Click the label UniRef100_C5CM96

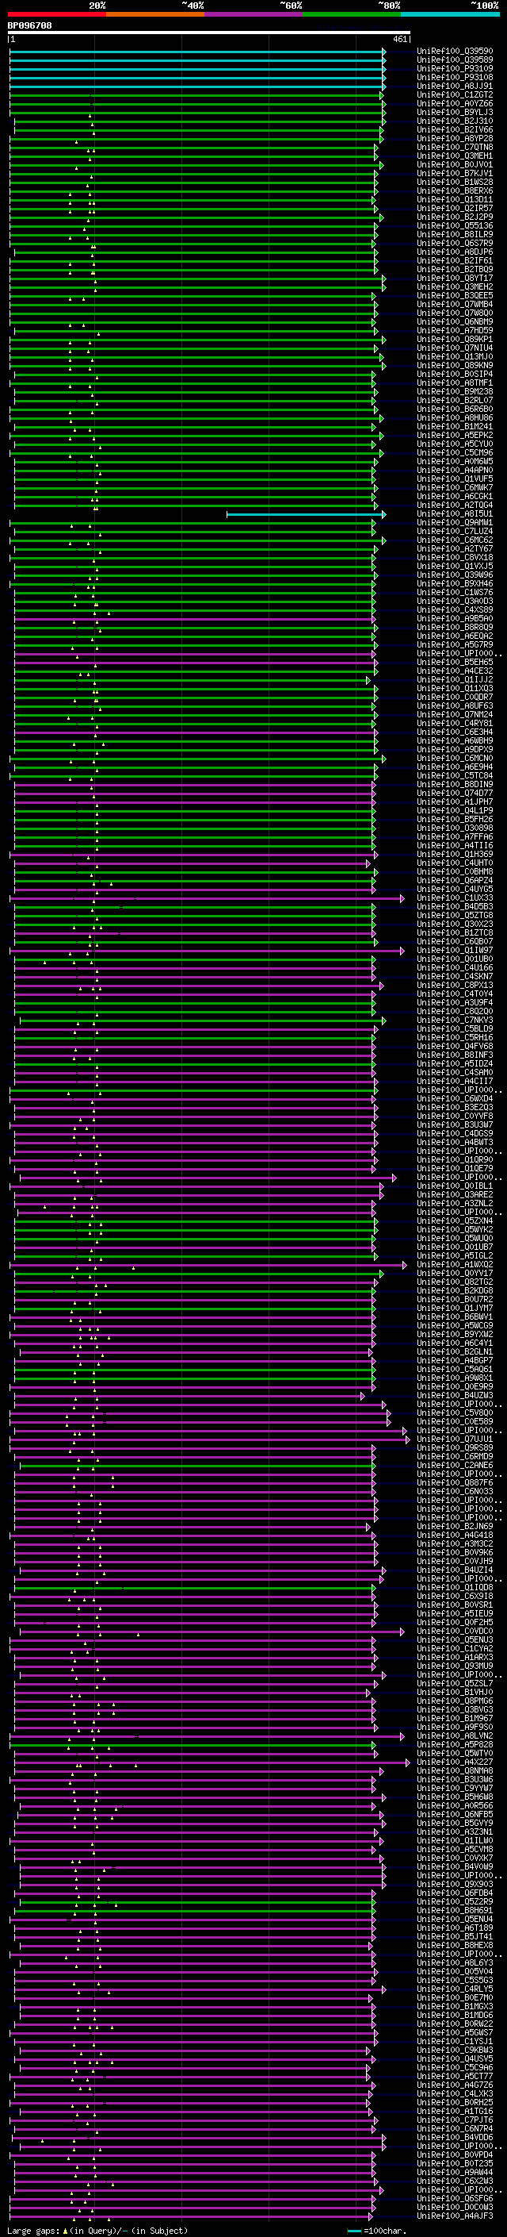point(455,452)
